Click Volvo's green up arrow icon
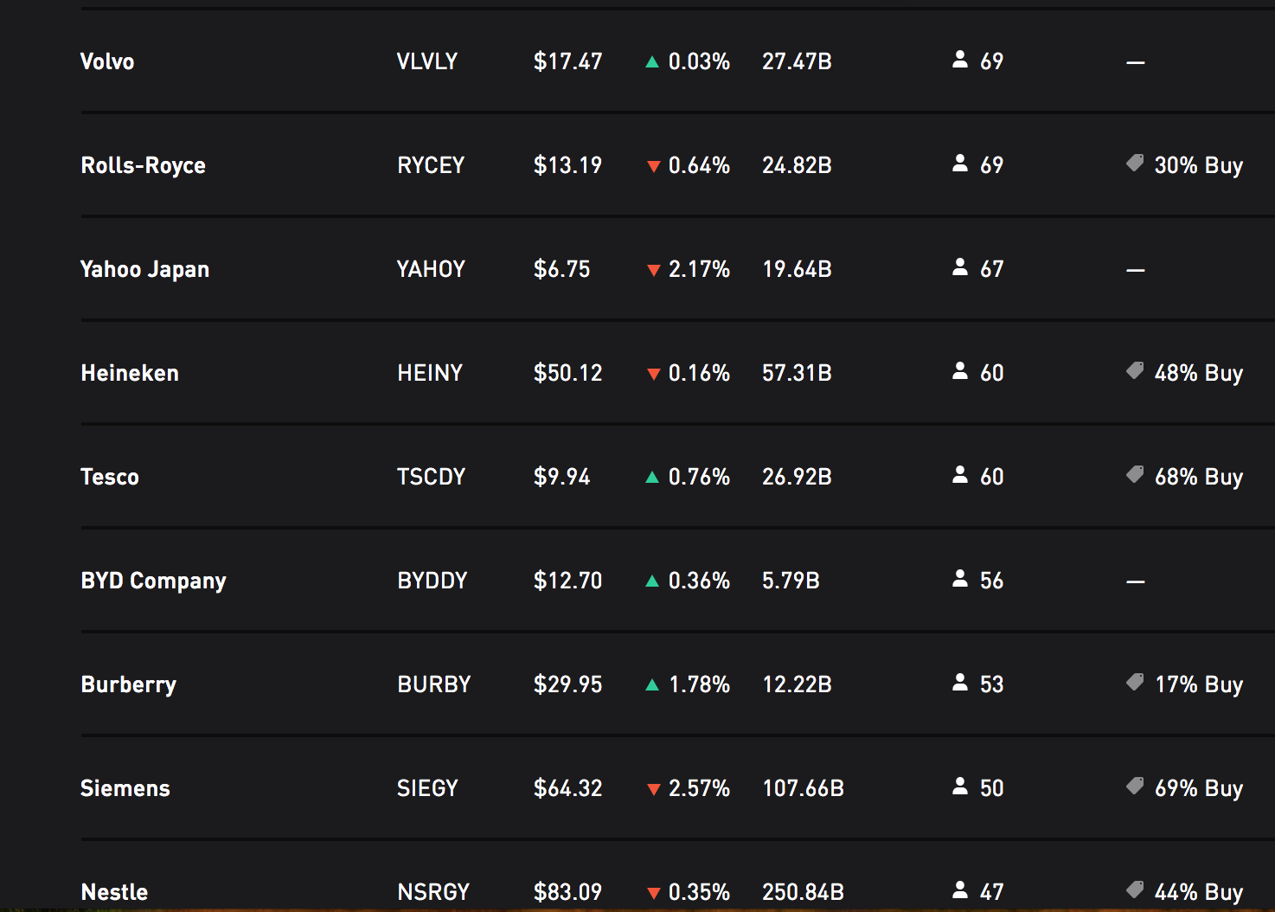The height and width of the screenshot is (912, 1275). coord(652,62)
